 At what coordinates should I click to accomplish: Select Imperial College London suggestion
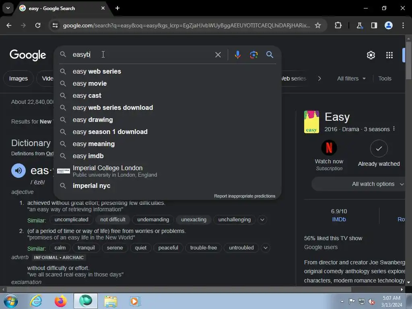(x=167, y=171)
